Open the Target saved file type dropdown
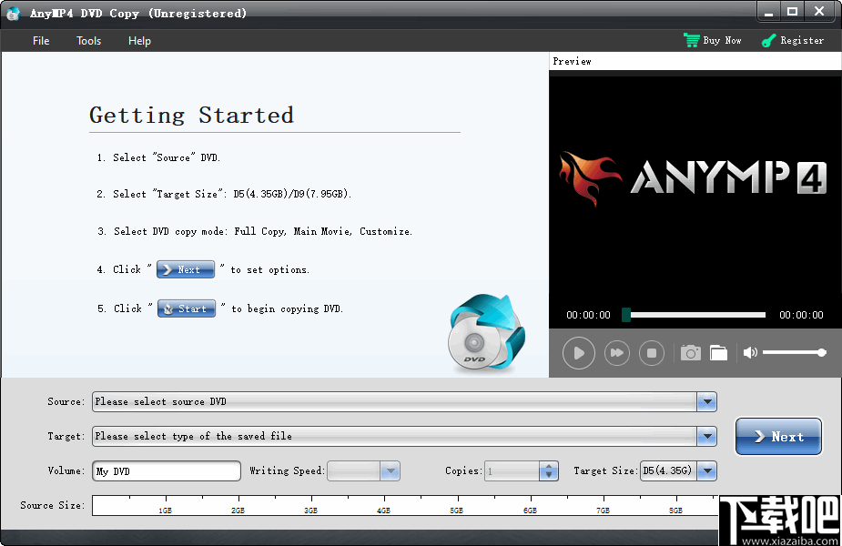This screenshot has height=546, width=842. point(707,436)
